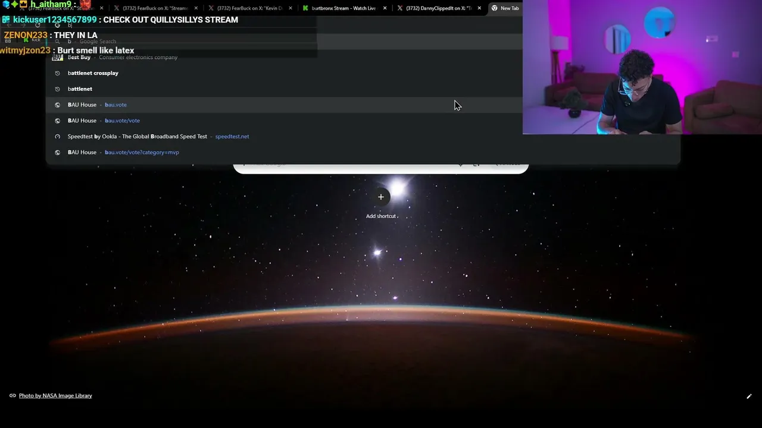Close the DannyClippedIt on X tab
The height and width of the screenshot is (428, 762).
click(479, 8)
